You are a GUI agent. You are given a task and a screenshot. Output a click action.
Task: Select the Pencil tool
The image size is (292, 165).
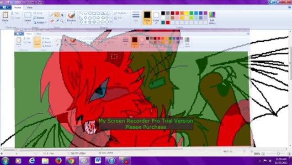(x=52, y=15)
